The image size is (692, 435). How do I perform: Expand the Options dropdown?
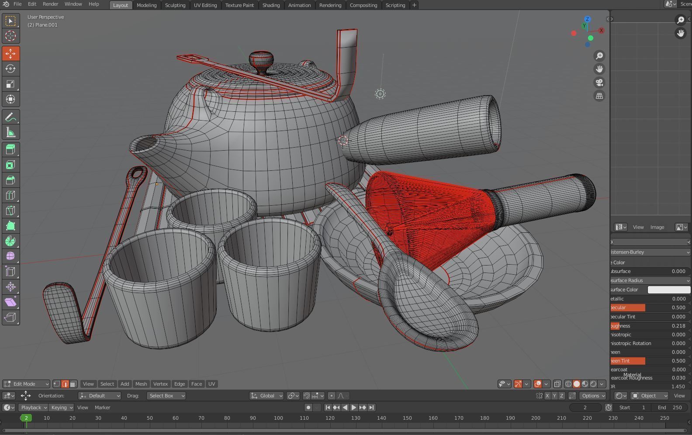593,396
